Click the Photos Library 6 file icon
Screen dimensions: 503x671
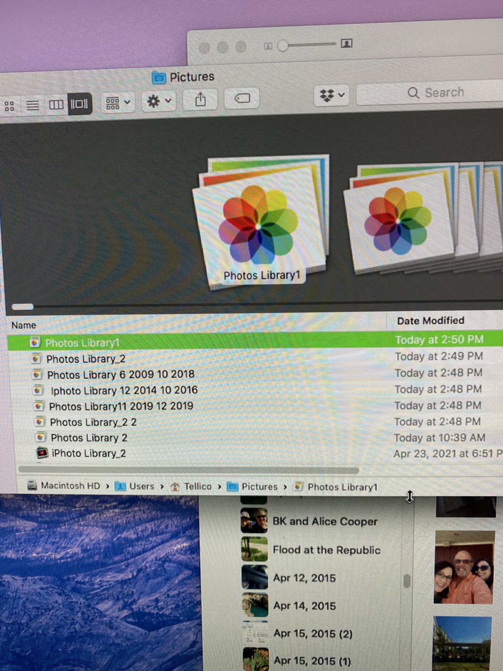click(37, 374)
